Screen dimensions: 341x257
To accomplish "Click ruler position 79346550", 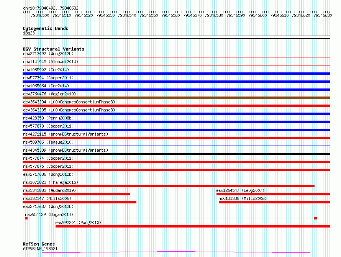I will point(149,15).
